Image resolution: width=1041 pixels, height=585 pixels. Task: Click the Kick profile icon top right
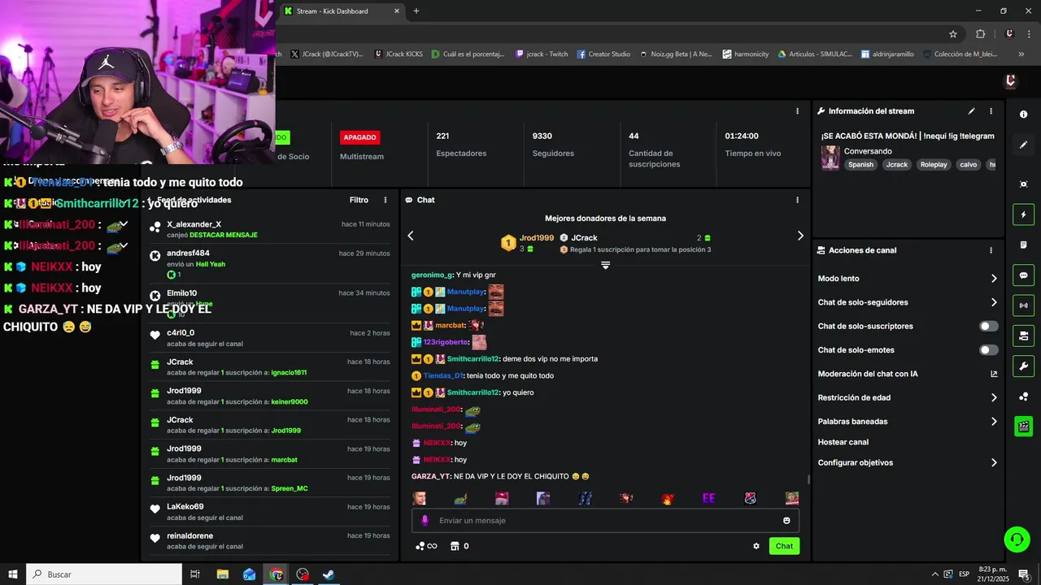click(x=1010, y=80)
